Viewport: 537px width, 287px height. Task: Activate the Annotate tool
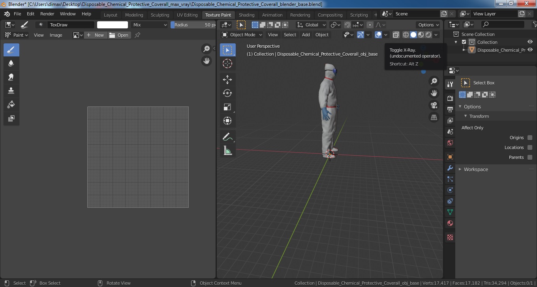(227, 137)
